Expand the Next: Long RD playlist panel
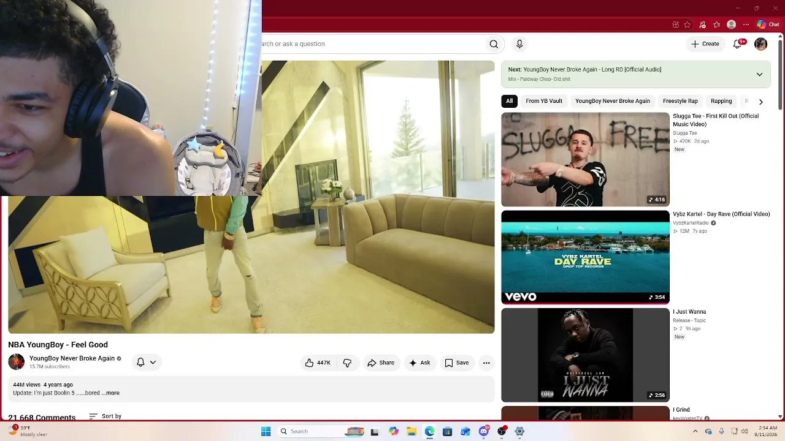785x441 pixels. (x=759, y=74)
